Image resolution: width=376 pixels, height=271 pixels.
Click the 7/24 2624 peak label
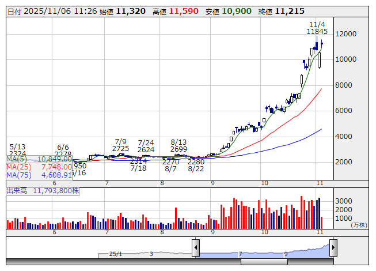[146, 146]
